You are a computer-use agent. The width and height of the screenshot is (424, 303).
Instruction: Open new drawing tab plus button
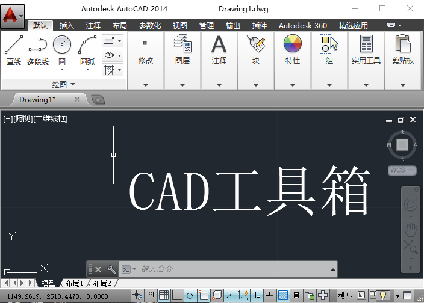pos(98,100)
